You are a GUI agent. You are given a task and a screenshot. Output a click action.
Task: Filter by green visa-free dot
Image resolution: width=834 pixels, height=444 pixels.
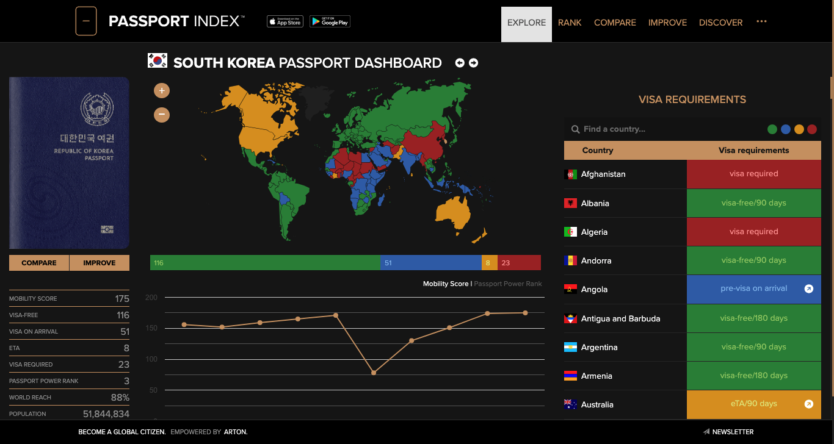772,129
